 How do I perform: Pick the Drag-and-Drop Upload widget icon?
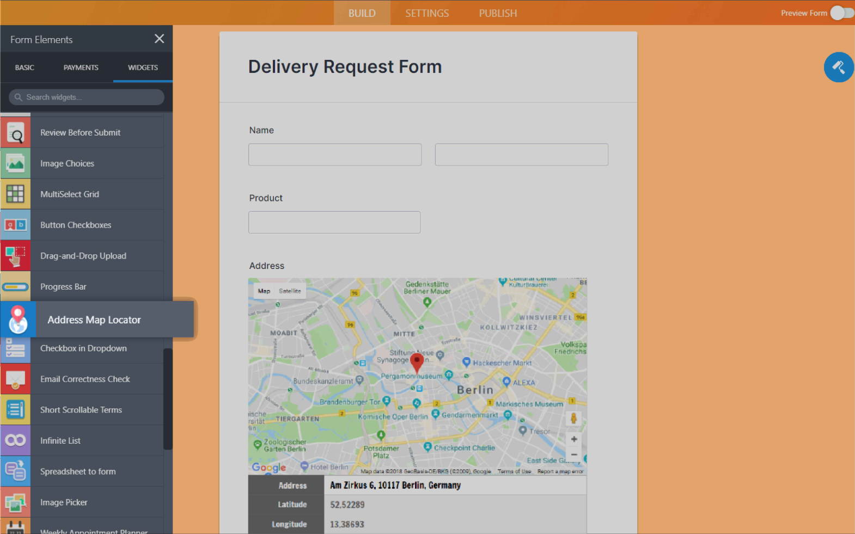click(15, 256)
